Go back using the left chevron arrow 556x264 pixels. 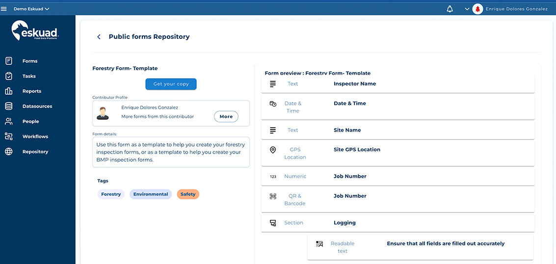point(99,37)
